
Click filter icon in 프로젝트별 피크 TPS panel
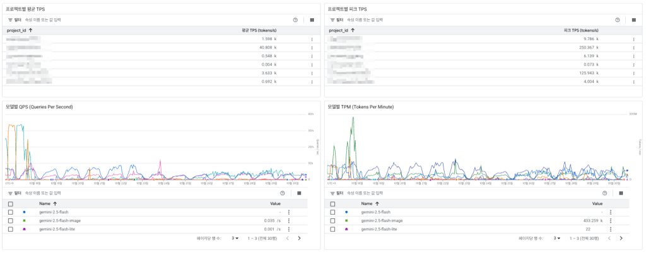click(x=332, y=20)
